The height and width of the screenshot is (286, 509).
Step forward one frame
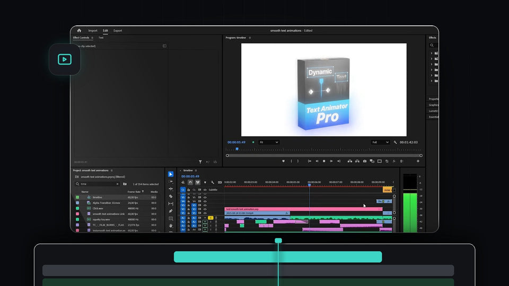tap(331, 161)
